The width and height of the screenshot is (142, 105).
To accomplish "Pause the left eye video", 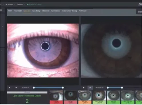I will (16, 87).
